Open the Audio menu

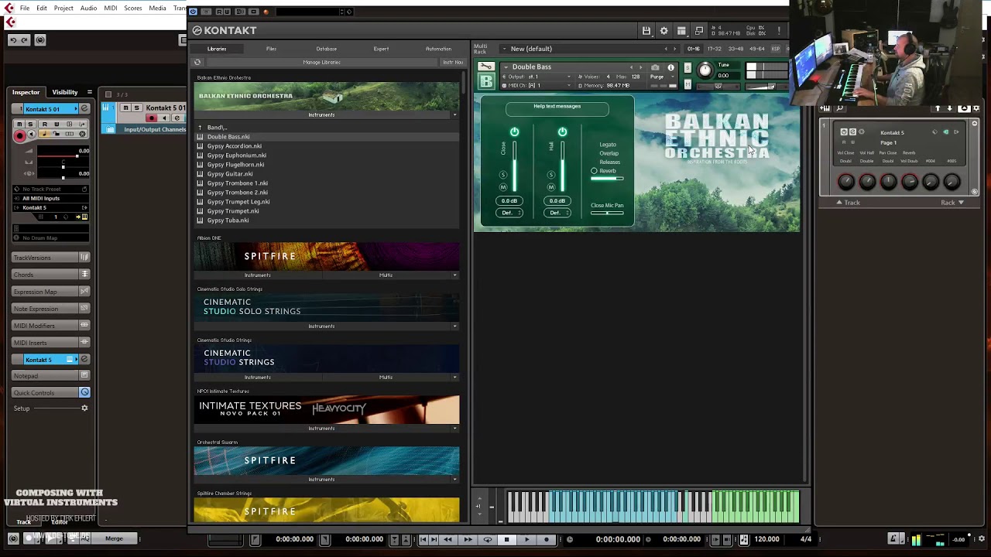88,9
